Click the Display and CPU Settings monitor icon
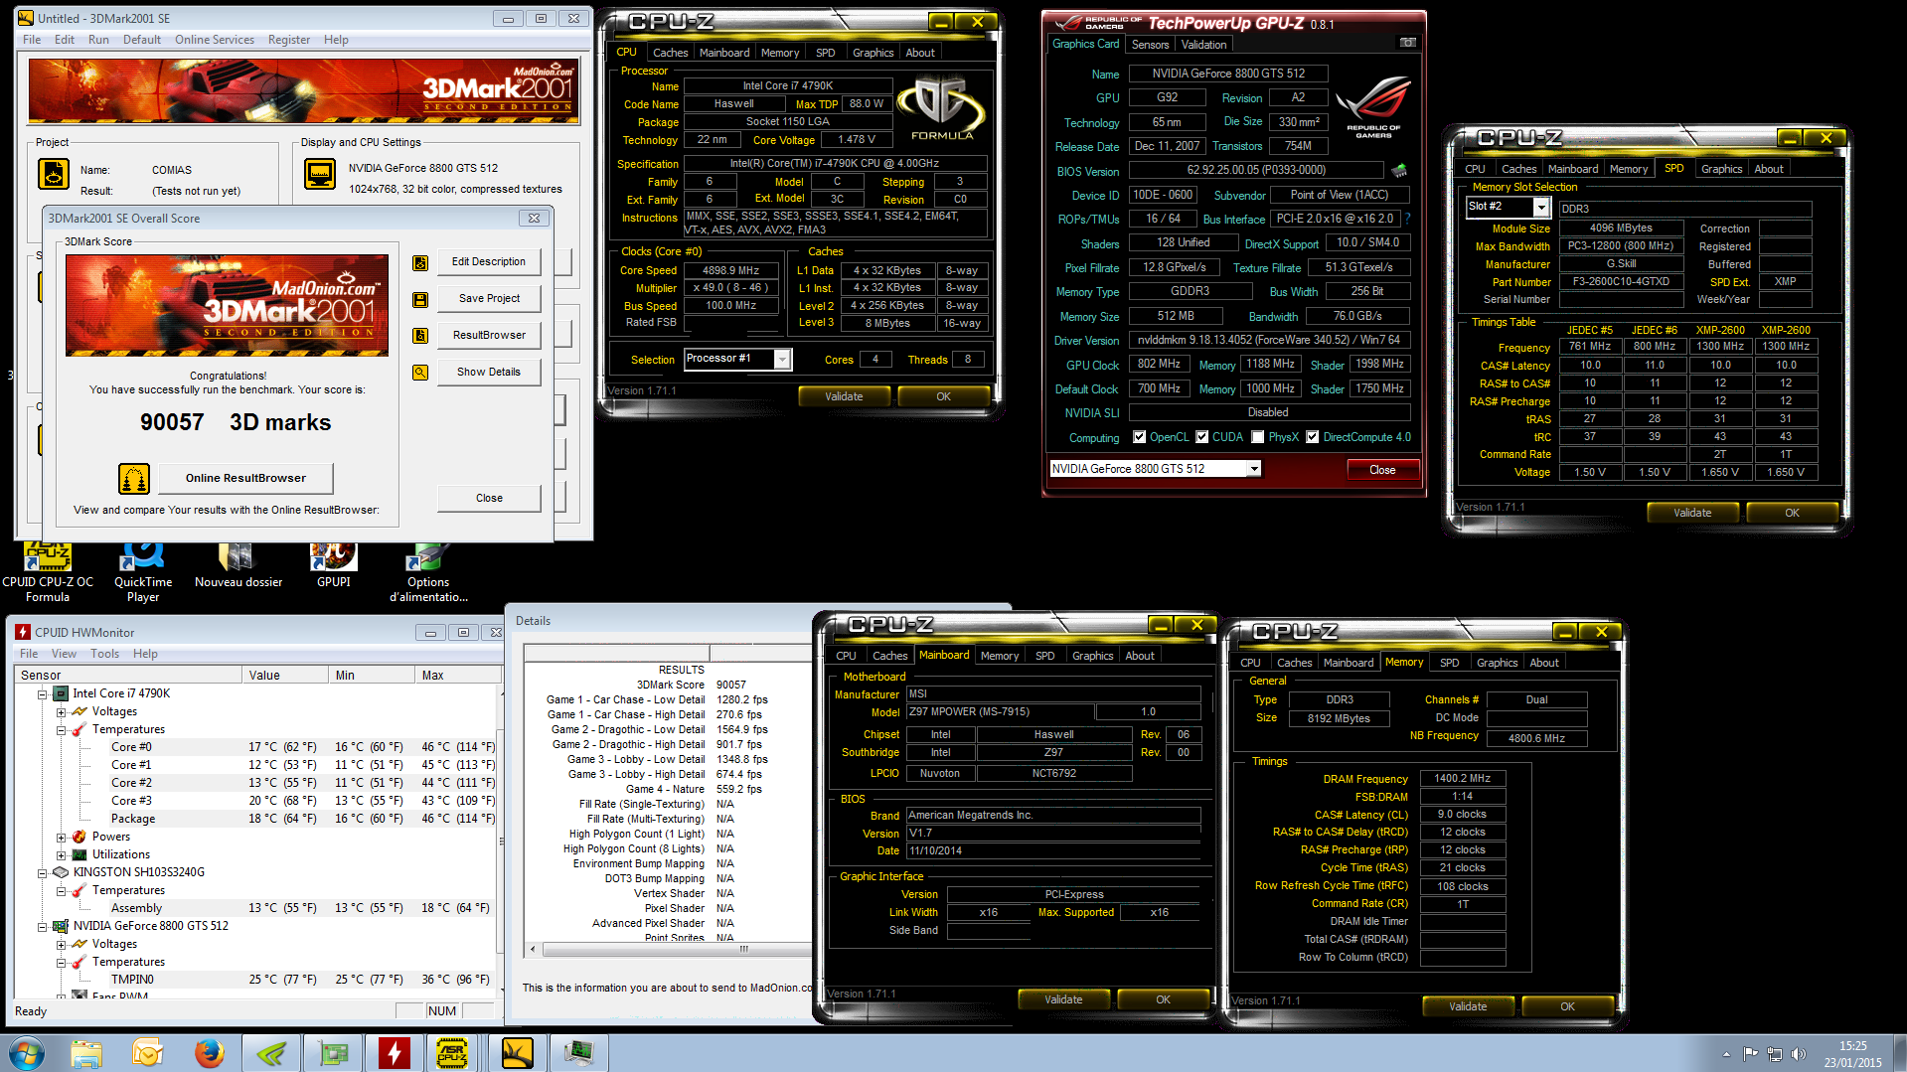This screenshot has height=1072, width=1907. click(x=320, y=174)
